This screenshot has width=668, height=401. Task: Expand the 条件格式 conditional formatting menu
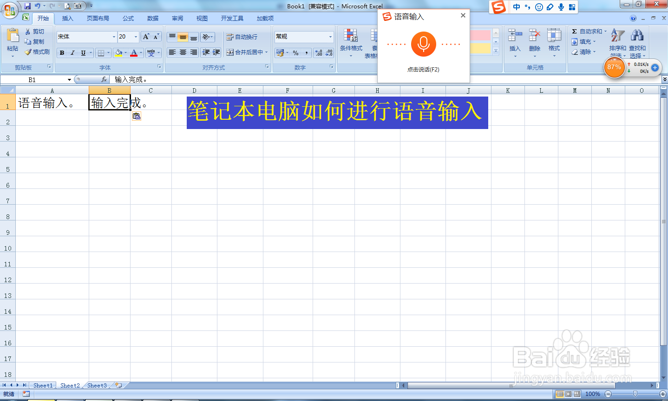pos(351,43)
